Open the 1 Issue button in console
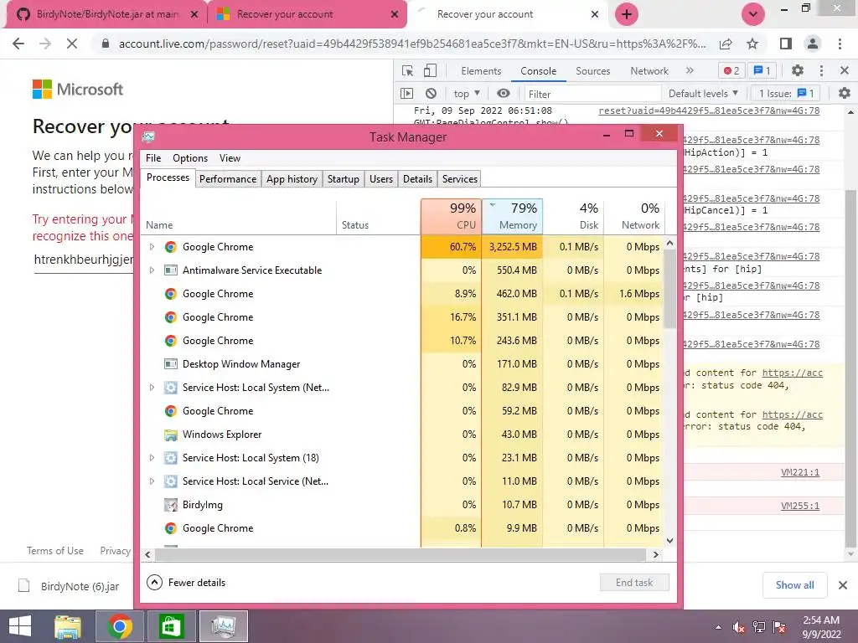858x643 pixels. (786, 94)
